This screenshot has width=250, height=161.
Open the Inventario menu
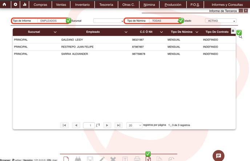tap(82, 5)
